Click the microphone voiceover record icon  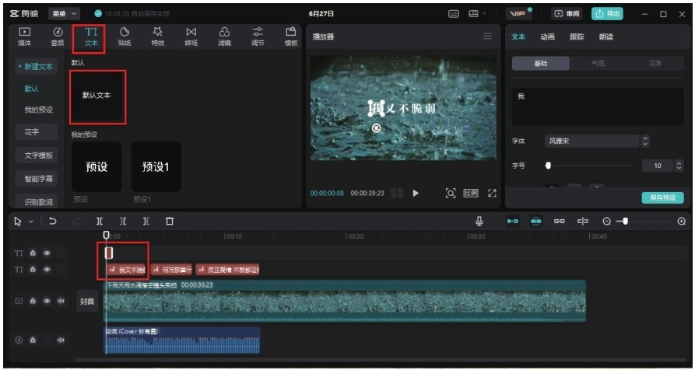coord(479,221)
